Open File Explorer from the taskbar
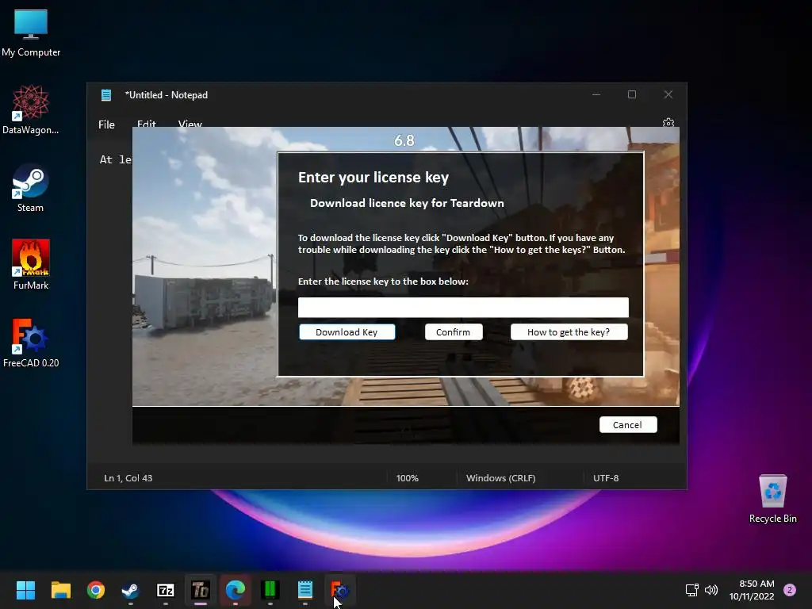The width and height of the screenshot is (812, 609). point(60,590)
